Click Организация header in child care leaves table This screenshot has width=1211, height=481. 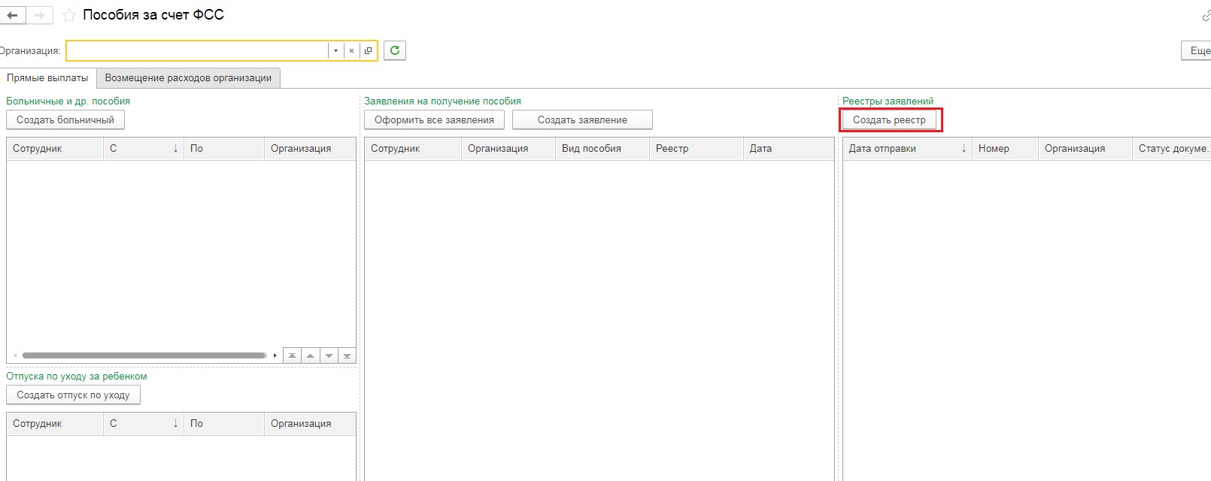point(310,424)
